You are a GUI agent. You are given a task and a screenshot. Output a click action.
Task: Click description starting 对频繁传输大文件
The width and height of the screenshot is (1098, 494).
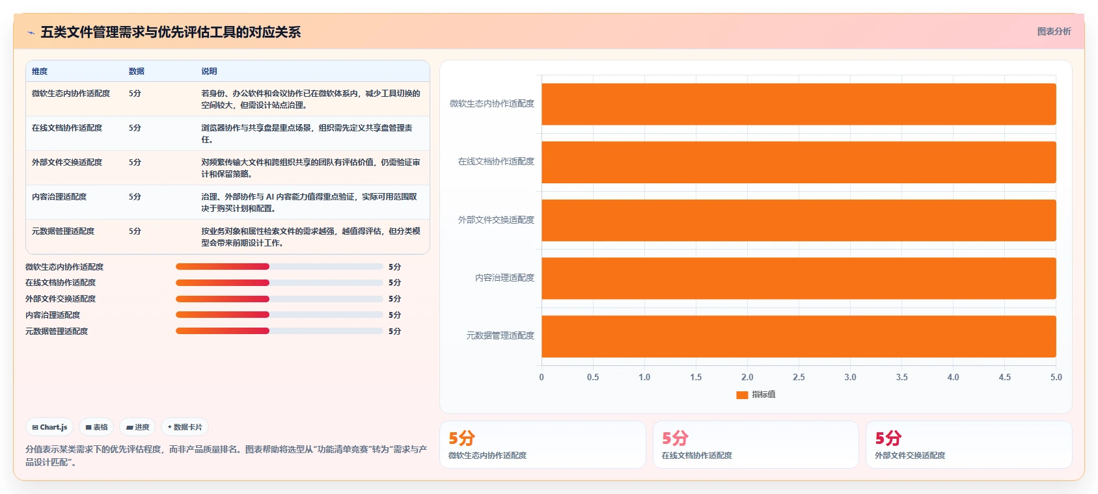pyautogui.click(x=310, y=168)
